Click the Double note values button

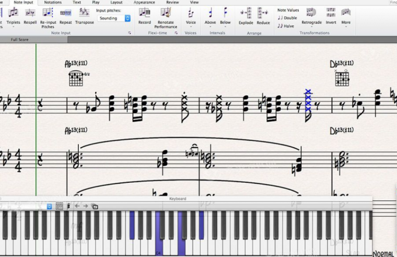pos(287,18)
